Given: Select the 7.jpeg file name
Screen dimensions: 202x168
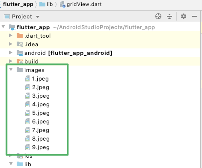Looking at the screenshot, I should pos(41,130).
